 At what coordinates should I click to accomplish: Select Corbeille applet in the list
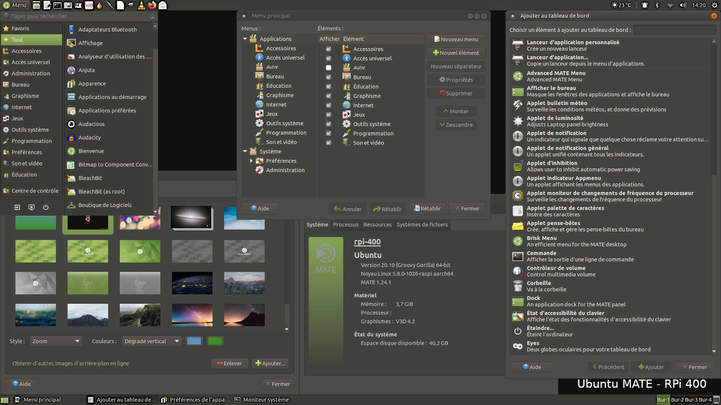[x=611, y=286]
